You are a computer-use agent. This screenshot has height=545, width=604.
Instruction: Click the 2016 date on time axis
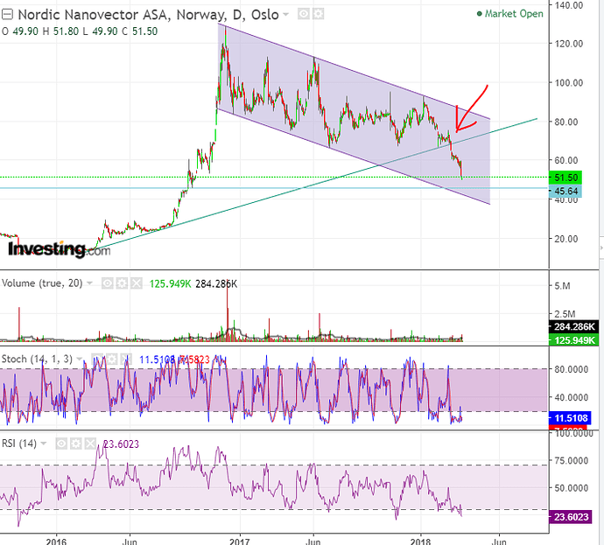click(x=56, y=542)
